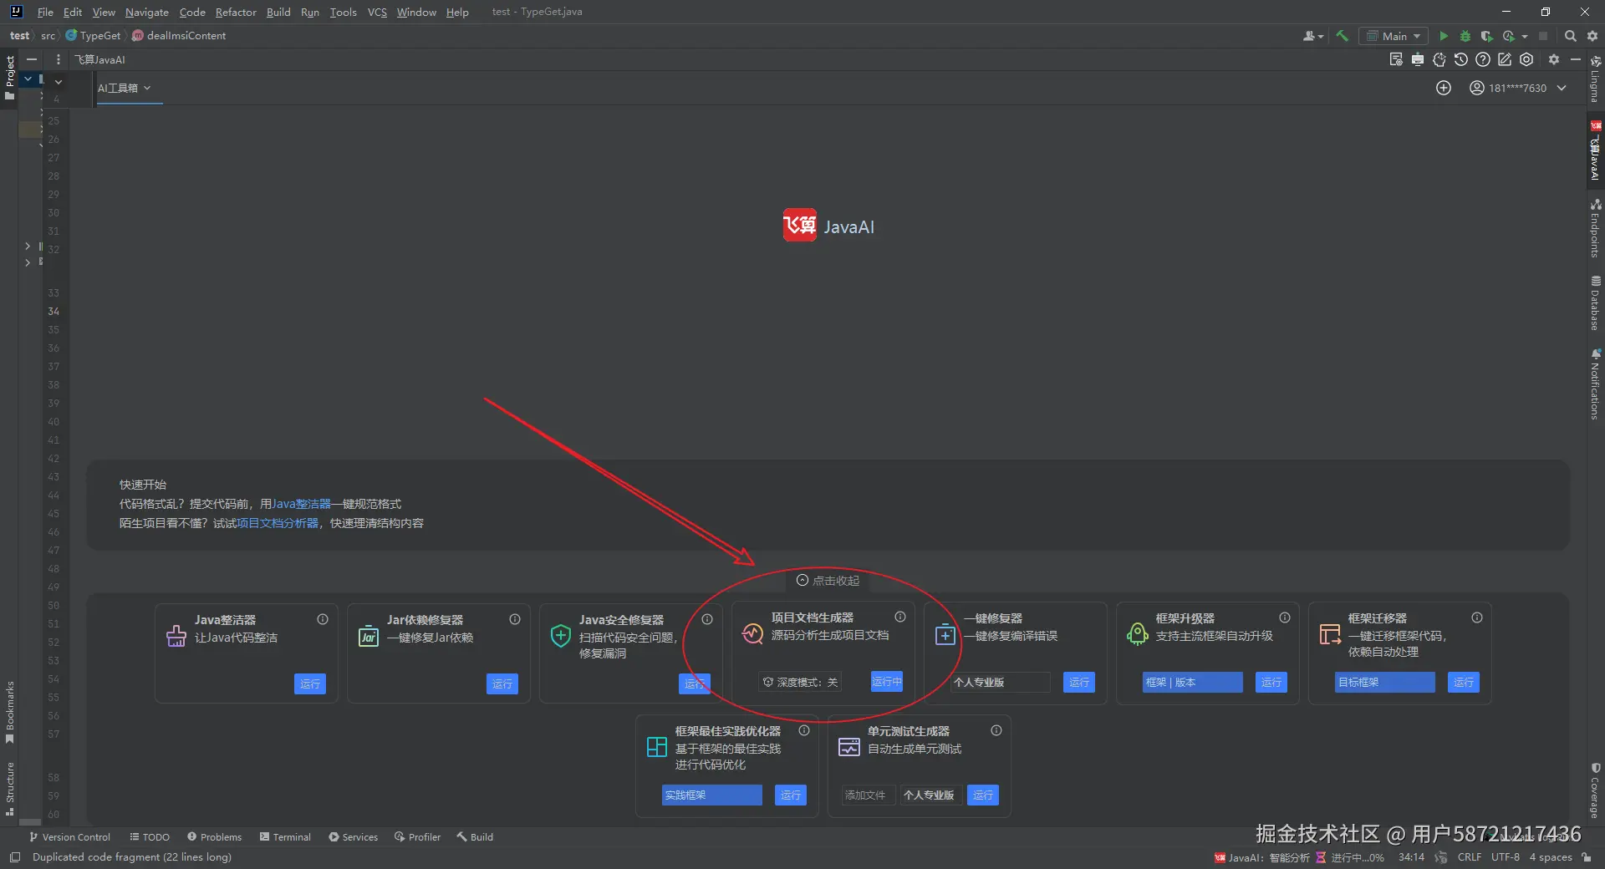The height and width of the screenshot is (869, 1605).
Task: Open JavaAI panel gear options
Action: pyautogui.click(x=1554, y=59)
